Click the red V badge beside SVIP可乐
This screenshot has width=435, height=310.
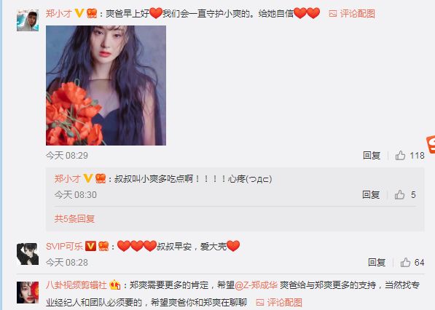[90, 246]
